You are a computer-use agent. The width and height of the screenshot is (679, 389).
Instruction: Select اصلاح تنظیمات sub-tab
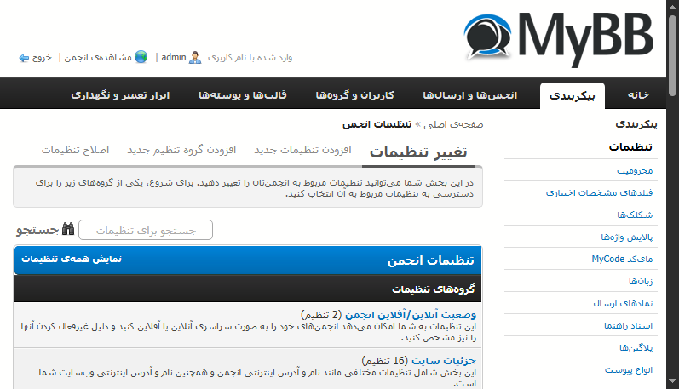click(75, 150)
